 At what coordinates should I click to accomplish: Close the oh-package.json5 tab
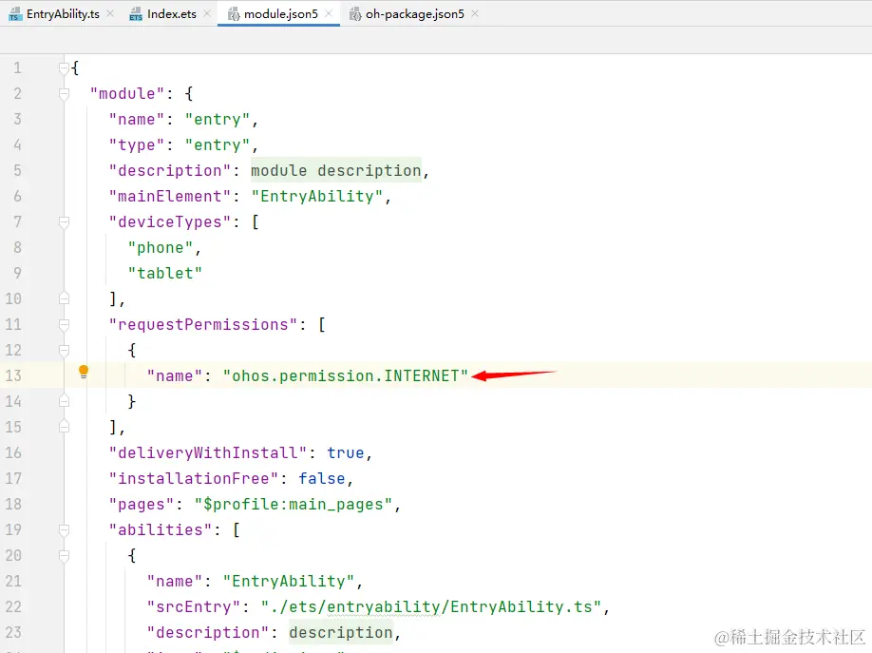(474, 13)
